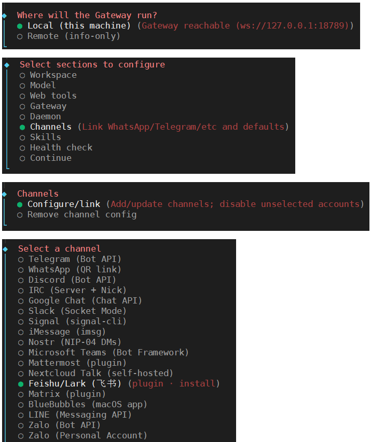Select Feishu/Lark plugin install channel
Image resolution: width=371 pixels, height=442 pixels.
coord(119,384)
